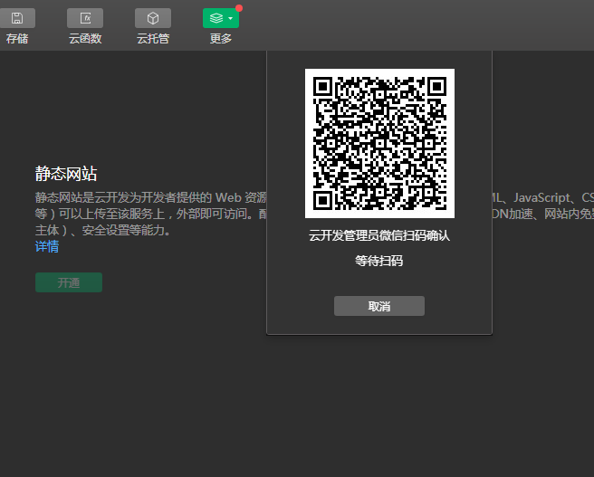Open the 存储 storage icon
The width and height of the screenshot is (594, 477).
click(x=17, y=18)
